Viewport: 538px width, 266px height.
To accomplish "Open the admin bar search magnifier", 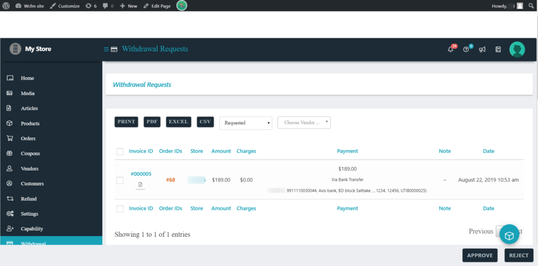I will pos(531,6).
